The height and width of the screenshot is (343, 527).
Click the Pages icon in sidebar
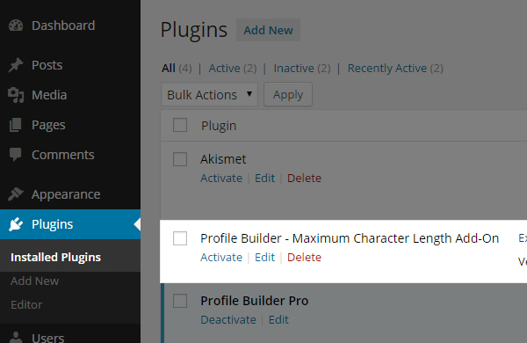16,125
